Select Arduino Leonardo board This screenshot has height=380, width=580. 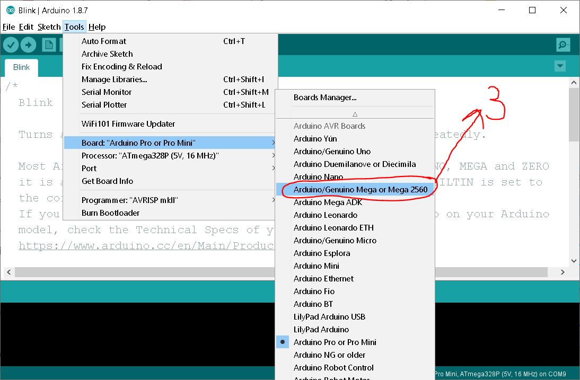[355, 215]
